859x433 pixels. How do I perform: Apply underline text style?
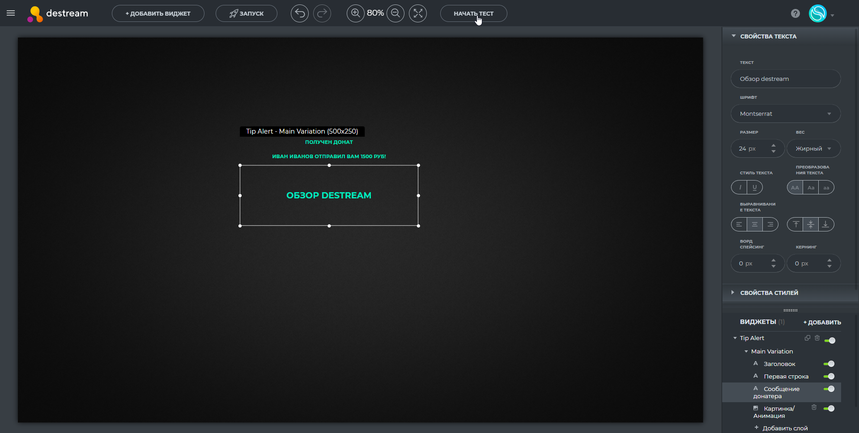755,188
